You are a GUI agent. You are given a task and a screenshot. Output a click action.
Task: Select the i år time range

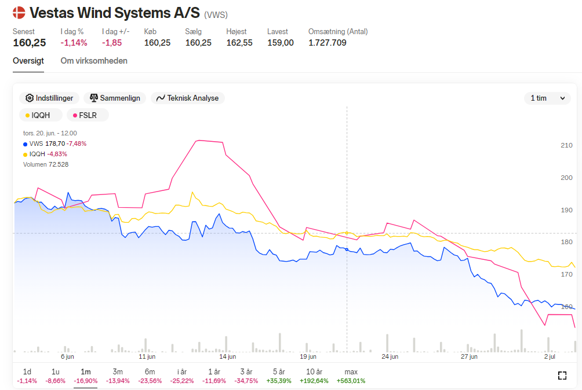tap(182, 376)
